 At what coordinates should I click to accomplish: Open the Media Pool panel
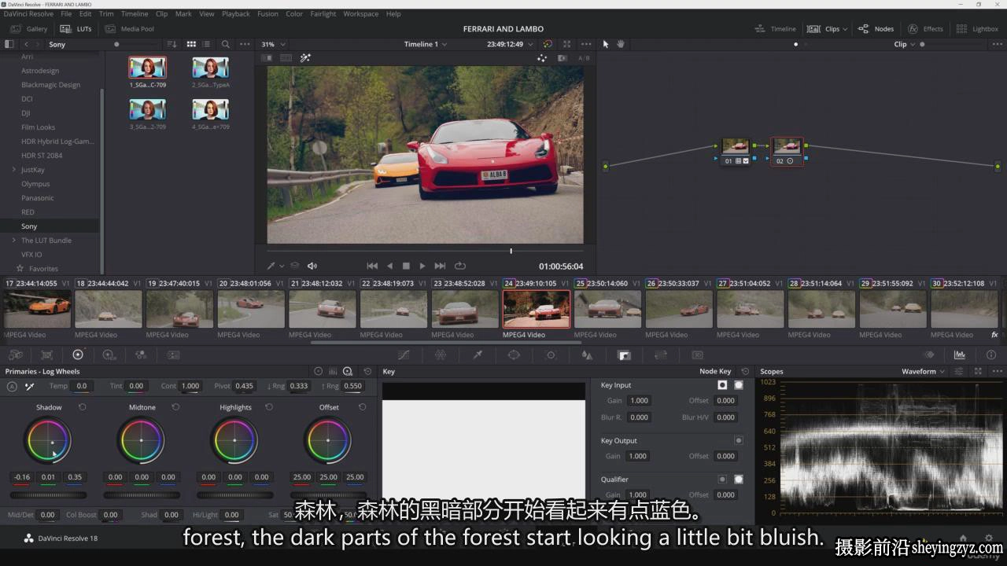(x=130, y=28)
